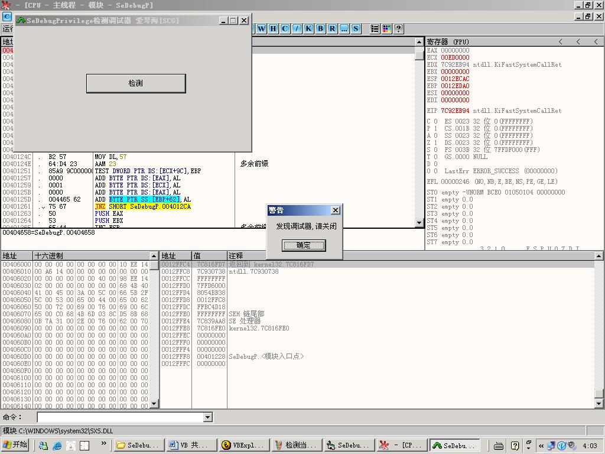Open the Handles (H) toolbar icon
Screen dimensions: 605x454
click(273, 28)
